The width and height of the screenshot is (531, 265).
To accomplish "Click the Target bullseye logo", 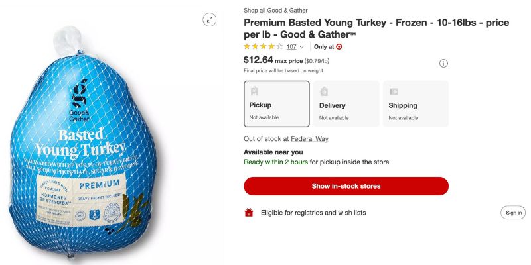I will [x=339, y=47].
